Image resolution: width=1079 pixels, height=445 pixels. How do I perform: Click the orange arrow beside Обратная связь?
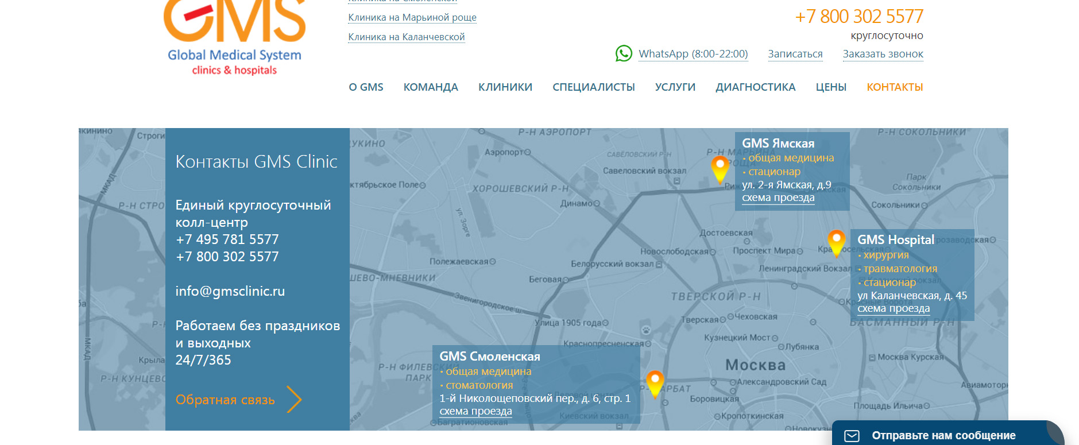pyautogui.click(x=294, y=400)
